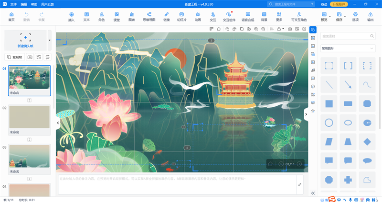Open the 用户反馈 menu

click(47, 4)
